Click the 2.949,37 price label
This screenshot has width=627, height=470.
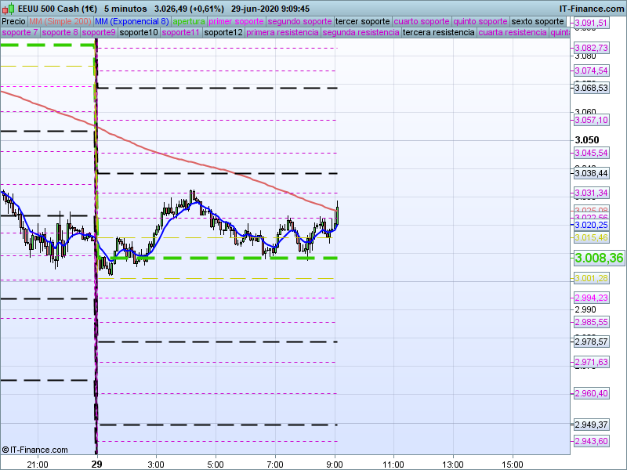point(591,425)
